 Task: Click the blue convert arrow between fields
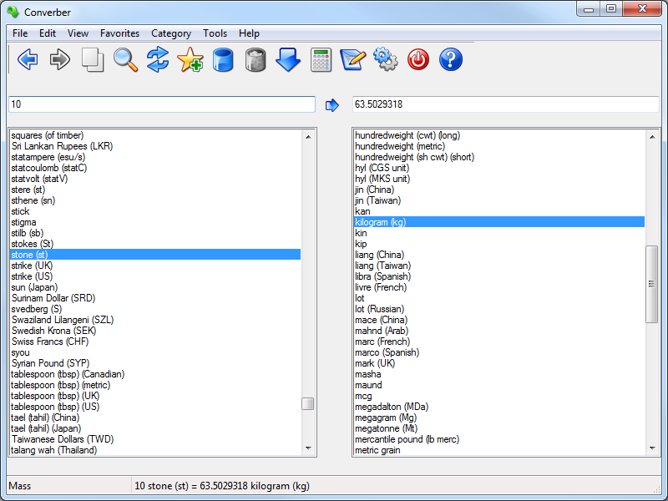332,104
